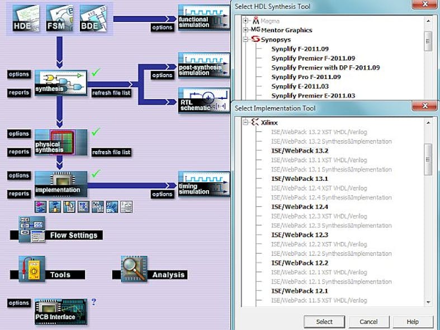Click the white text report icon
Viewport: 440px width, 330px height.
click(x=126, y=207)
